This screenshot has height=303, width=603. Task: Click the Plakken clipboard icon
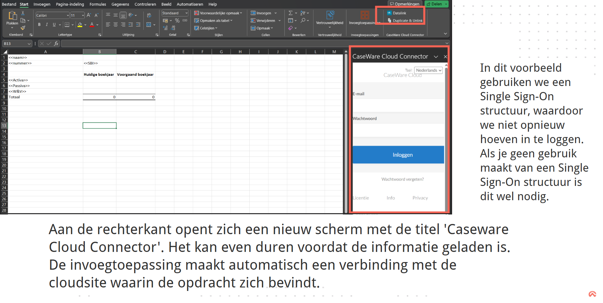click(12, 16)
